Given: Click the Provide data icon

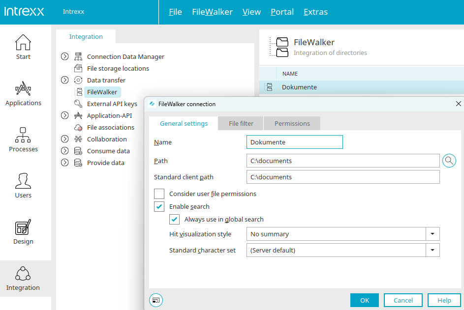Looking at the screenshot, I should click(x=78, y=163).
